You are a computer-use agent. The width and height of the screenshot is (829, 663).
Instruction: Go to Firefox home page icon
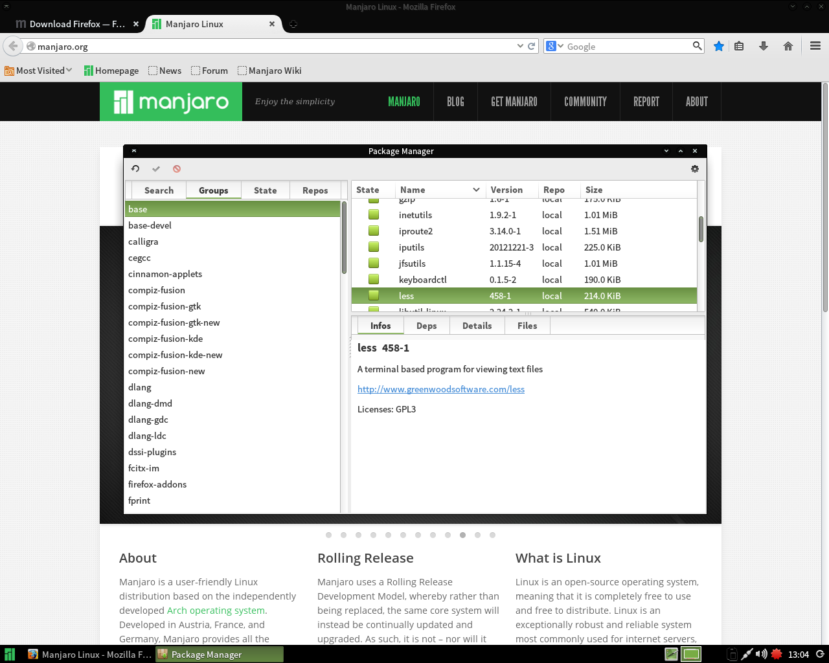click(x=788, y=46)
